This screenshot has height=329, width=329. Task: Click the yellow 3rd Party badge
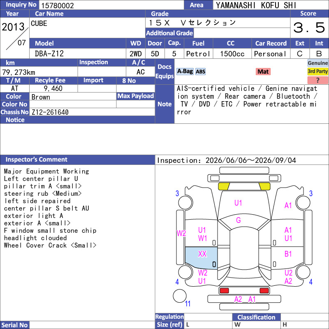pos(317,71)
